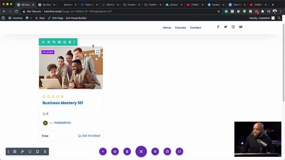Go back in browser history
The width and height of the screenshot is (285, 160).
pos(4,11)
